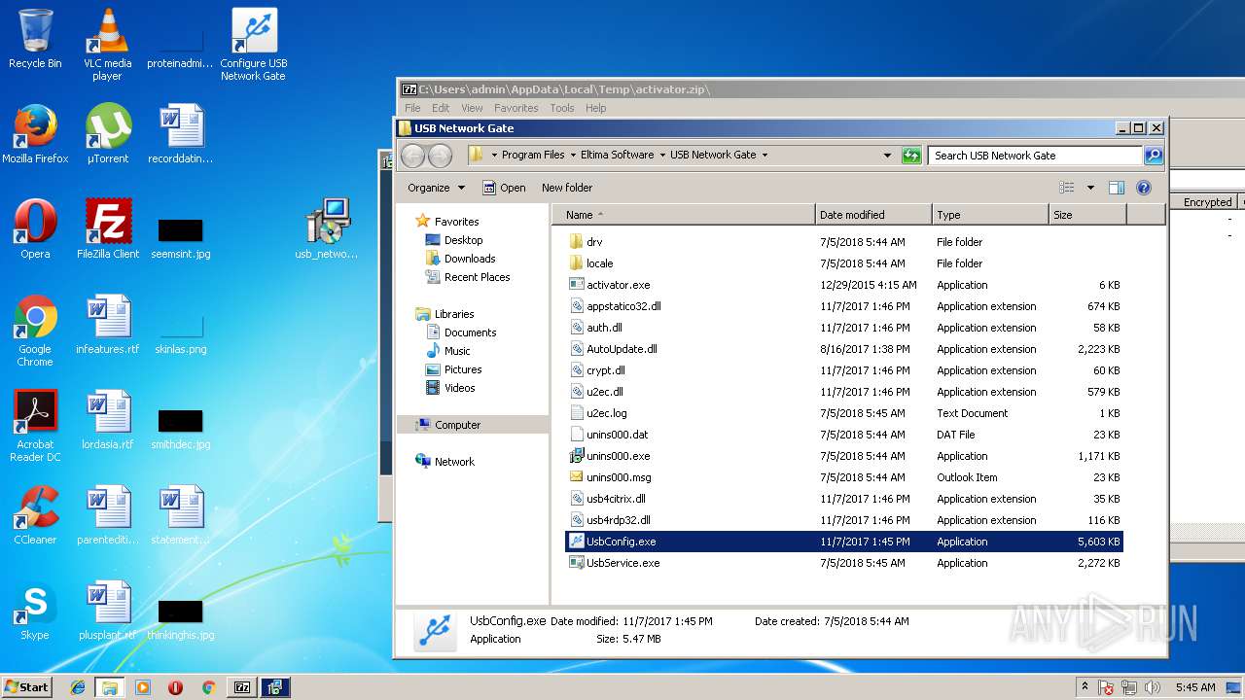
Task: Select Computer in navigation pane
Action: point(448,425)
